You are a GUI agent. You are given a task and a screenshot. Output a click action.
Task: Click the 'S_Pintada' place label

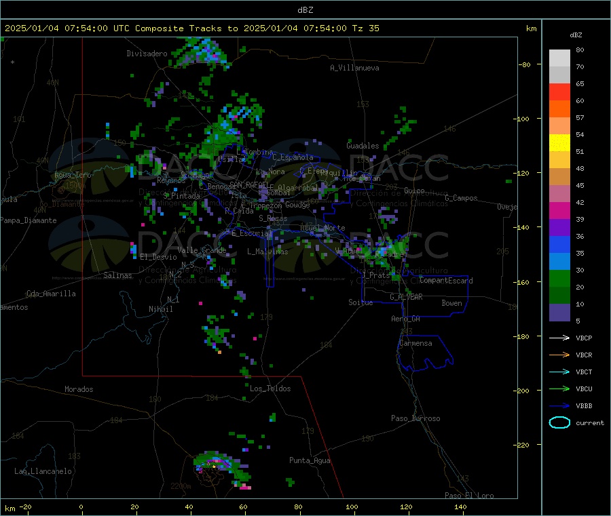tap(181, 196)
